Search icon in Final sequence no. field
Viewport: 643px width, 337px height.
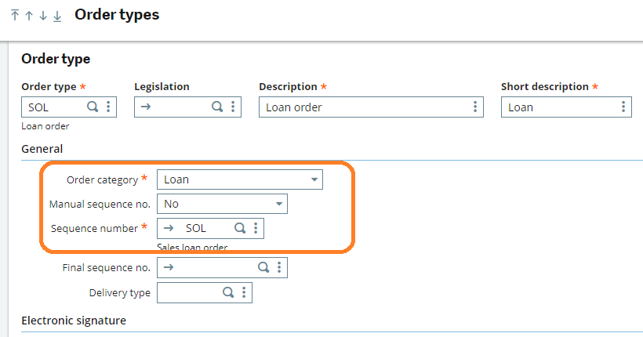coord(263,267)
